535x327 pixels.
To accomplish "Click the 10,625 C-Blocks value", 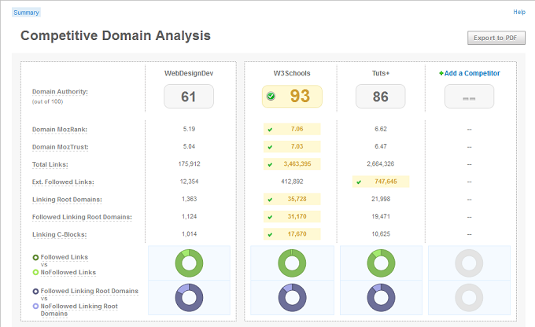I will pyautogui.click(x=381, y=234).
